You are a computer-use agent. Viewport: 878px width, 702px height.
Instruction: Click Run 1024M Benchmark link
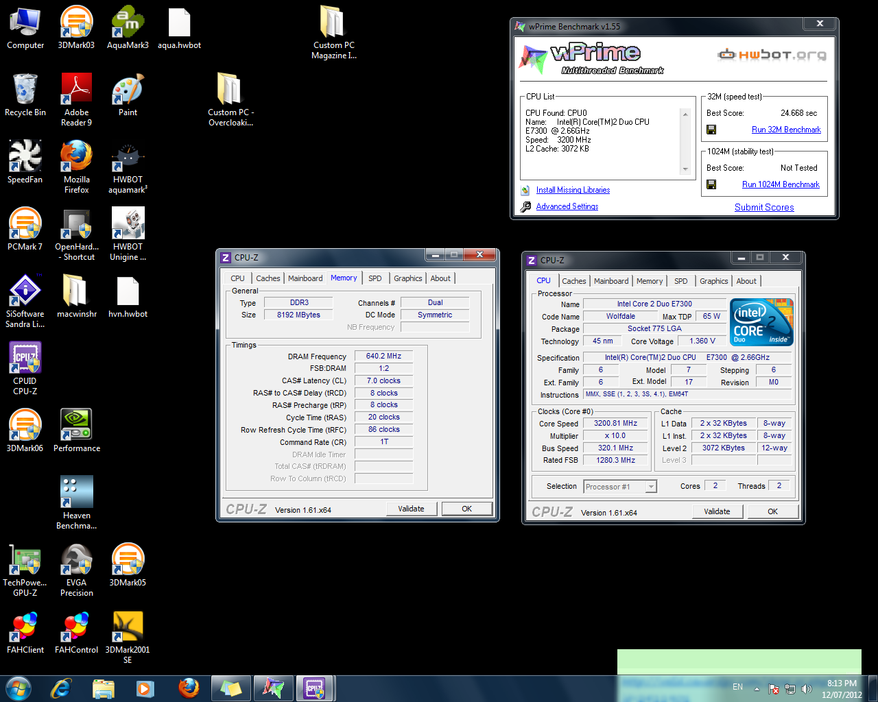781,184
